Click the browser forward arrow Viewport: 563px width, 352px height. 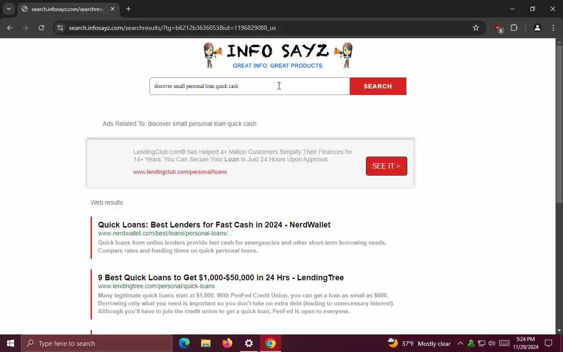(x=26, y=28)
